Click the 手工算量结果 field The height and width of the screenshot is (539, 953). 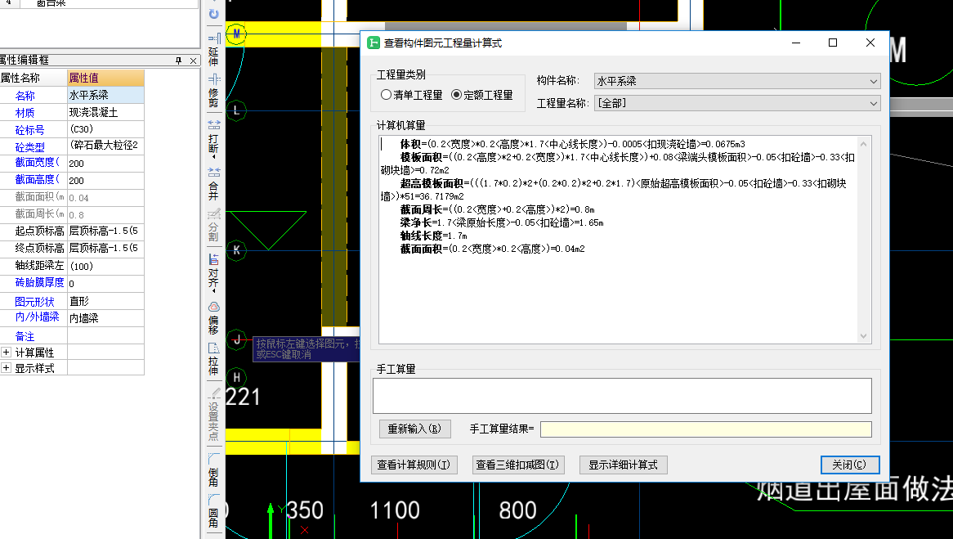(705, 429)
